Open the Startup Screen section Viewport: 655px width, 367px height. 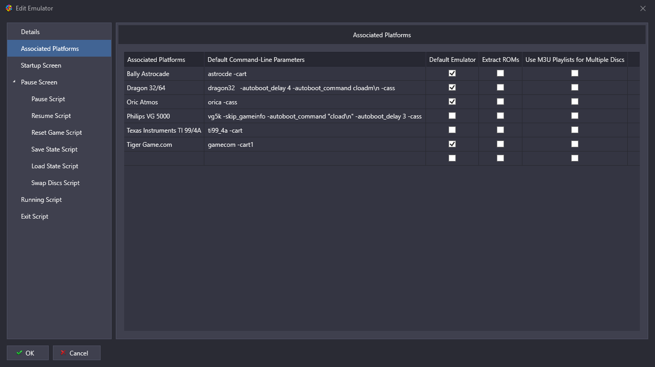point(59,66)
